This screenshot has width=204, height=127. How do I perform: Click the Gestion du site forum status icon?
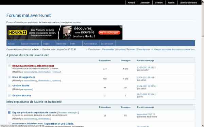tap(9, 86)
